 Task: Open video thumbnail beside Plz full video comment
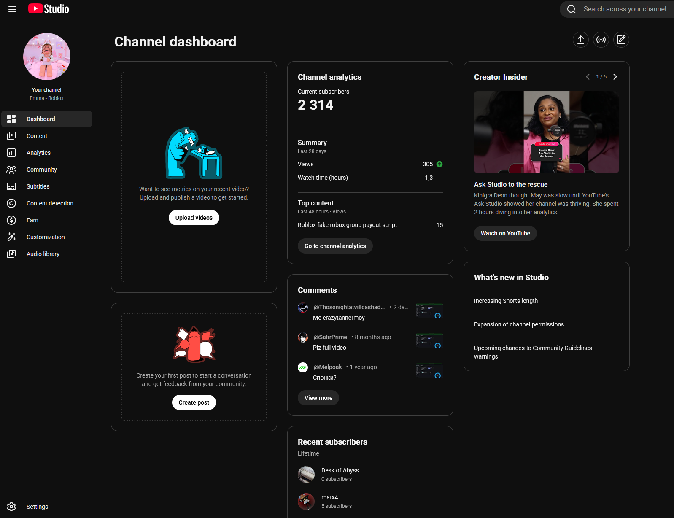coord(429,341)
